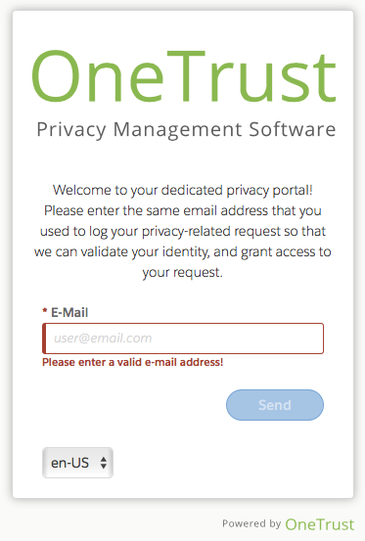Open the en-US language dropdown
The width and height of the screenshot is (365, 541).
click(77, 463)
